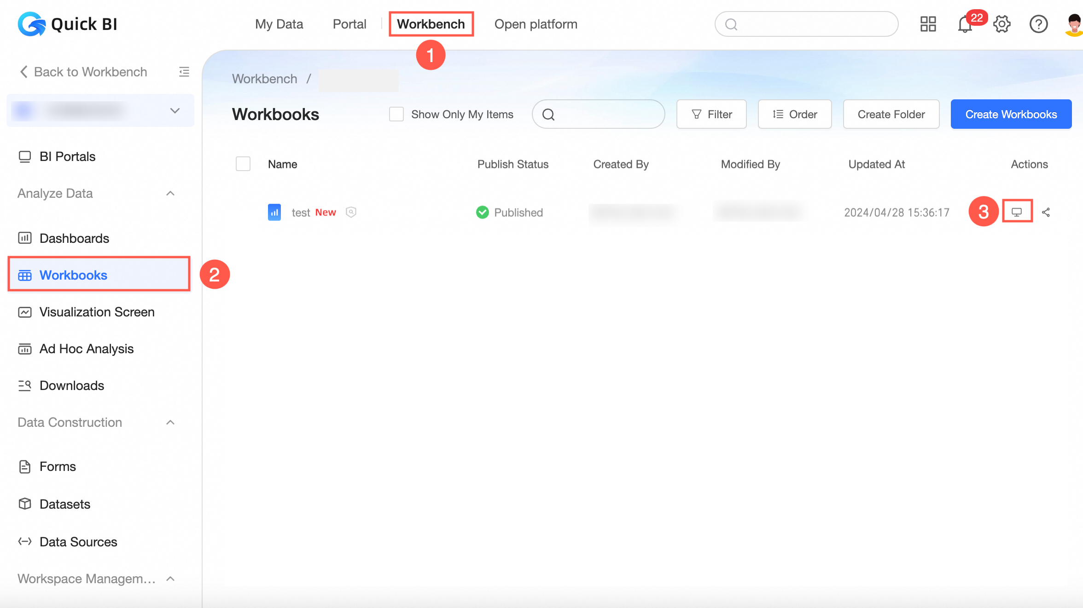Open the notifications bell icon
1083x608 pixels.
(965, 24)
